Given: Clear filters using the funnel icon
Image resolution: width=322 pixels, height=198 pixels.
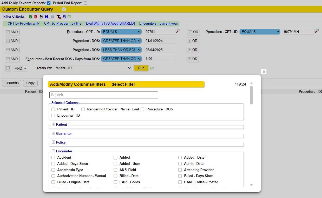Looking at the screenshot, I should [59, 17].
